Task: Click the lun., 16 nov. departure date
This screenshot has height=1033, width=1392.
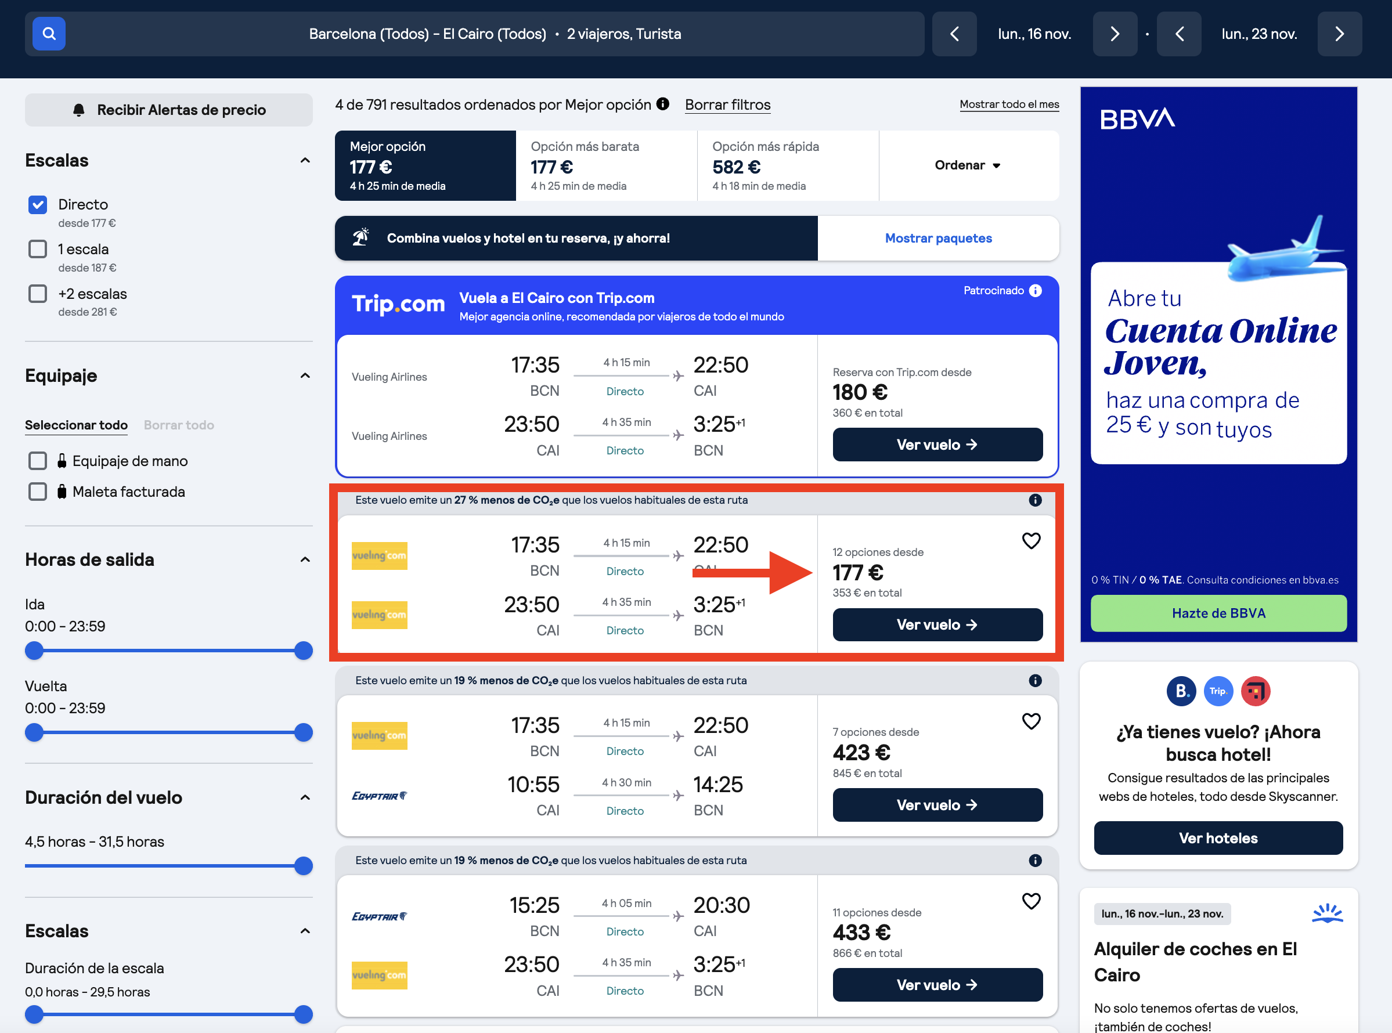Action: [1034, 34]
